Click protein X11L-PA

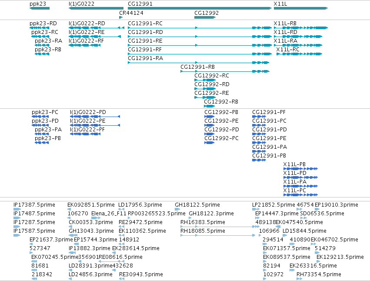pos(295,182)
